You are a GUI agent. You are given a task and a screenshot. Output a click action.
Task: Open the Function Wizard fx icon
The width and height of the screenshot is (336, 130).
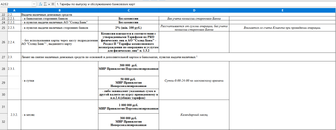click(41, 4)
